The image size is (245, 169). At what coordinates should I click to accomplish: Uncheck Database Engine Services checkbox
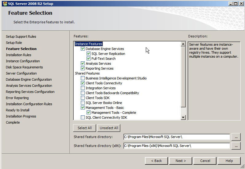[x=83, y=49]
